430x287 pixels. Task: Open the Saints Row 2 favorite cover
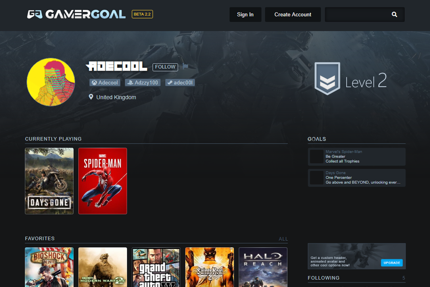click(x=209, y=267)
